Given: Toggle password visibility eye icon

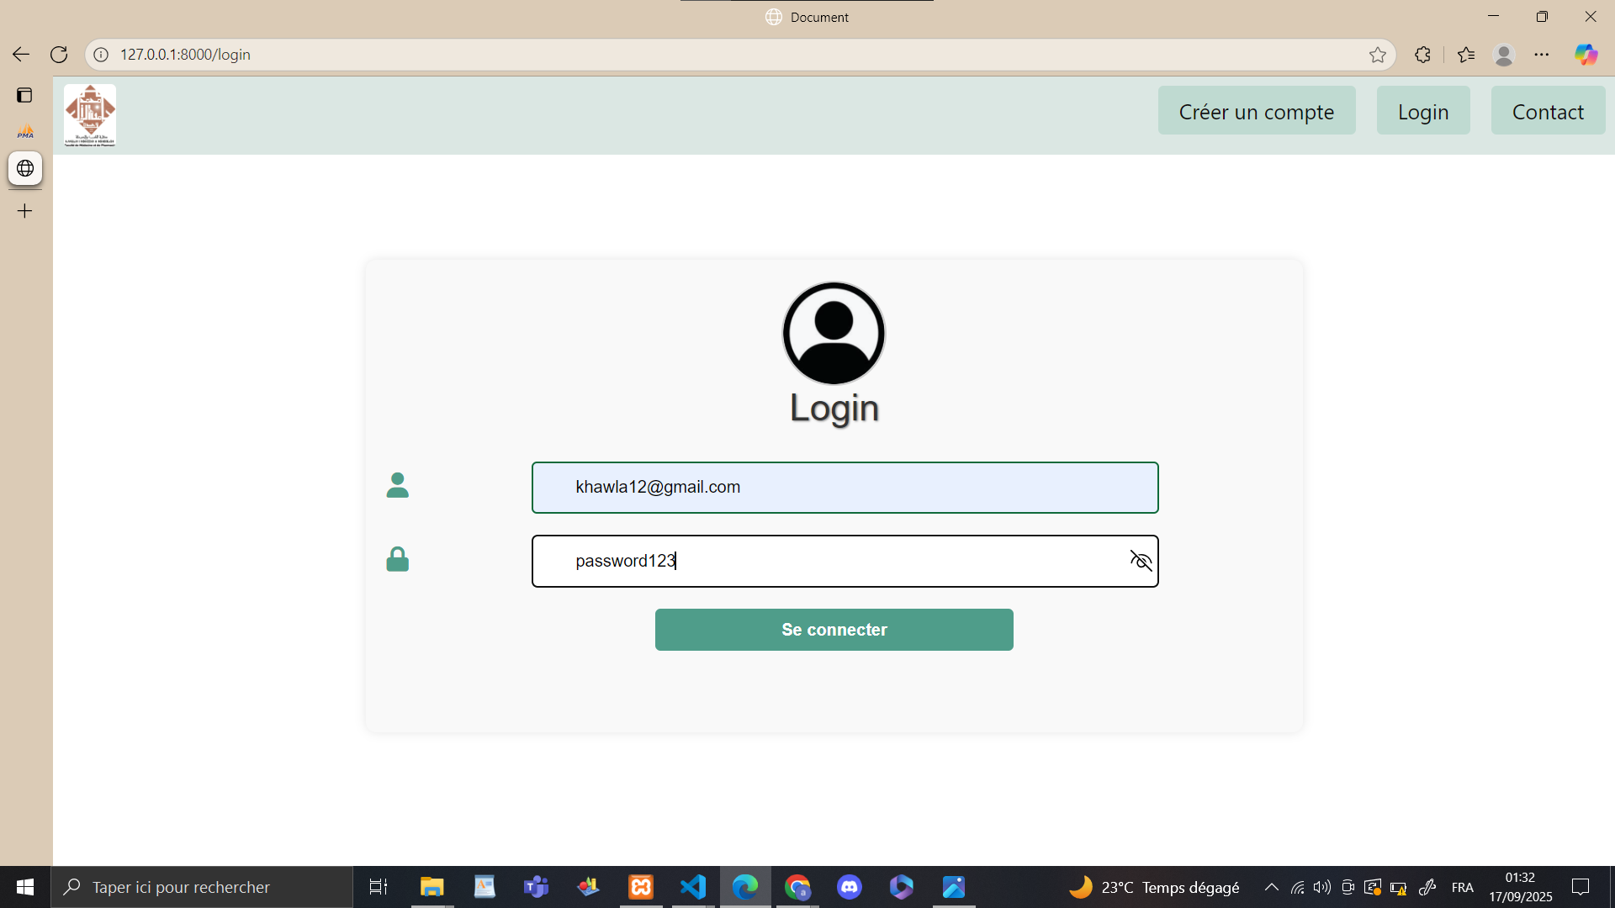Looking at the screenshot, I should coord(1141,561).
